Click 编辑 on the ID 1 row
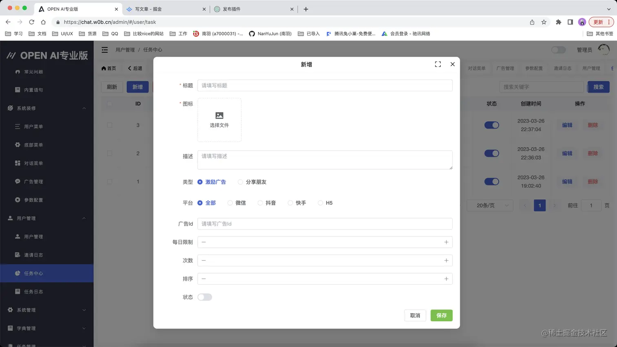Image resolution: width=617 pixels, height=347 pixels. pos(567,181)
